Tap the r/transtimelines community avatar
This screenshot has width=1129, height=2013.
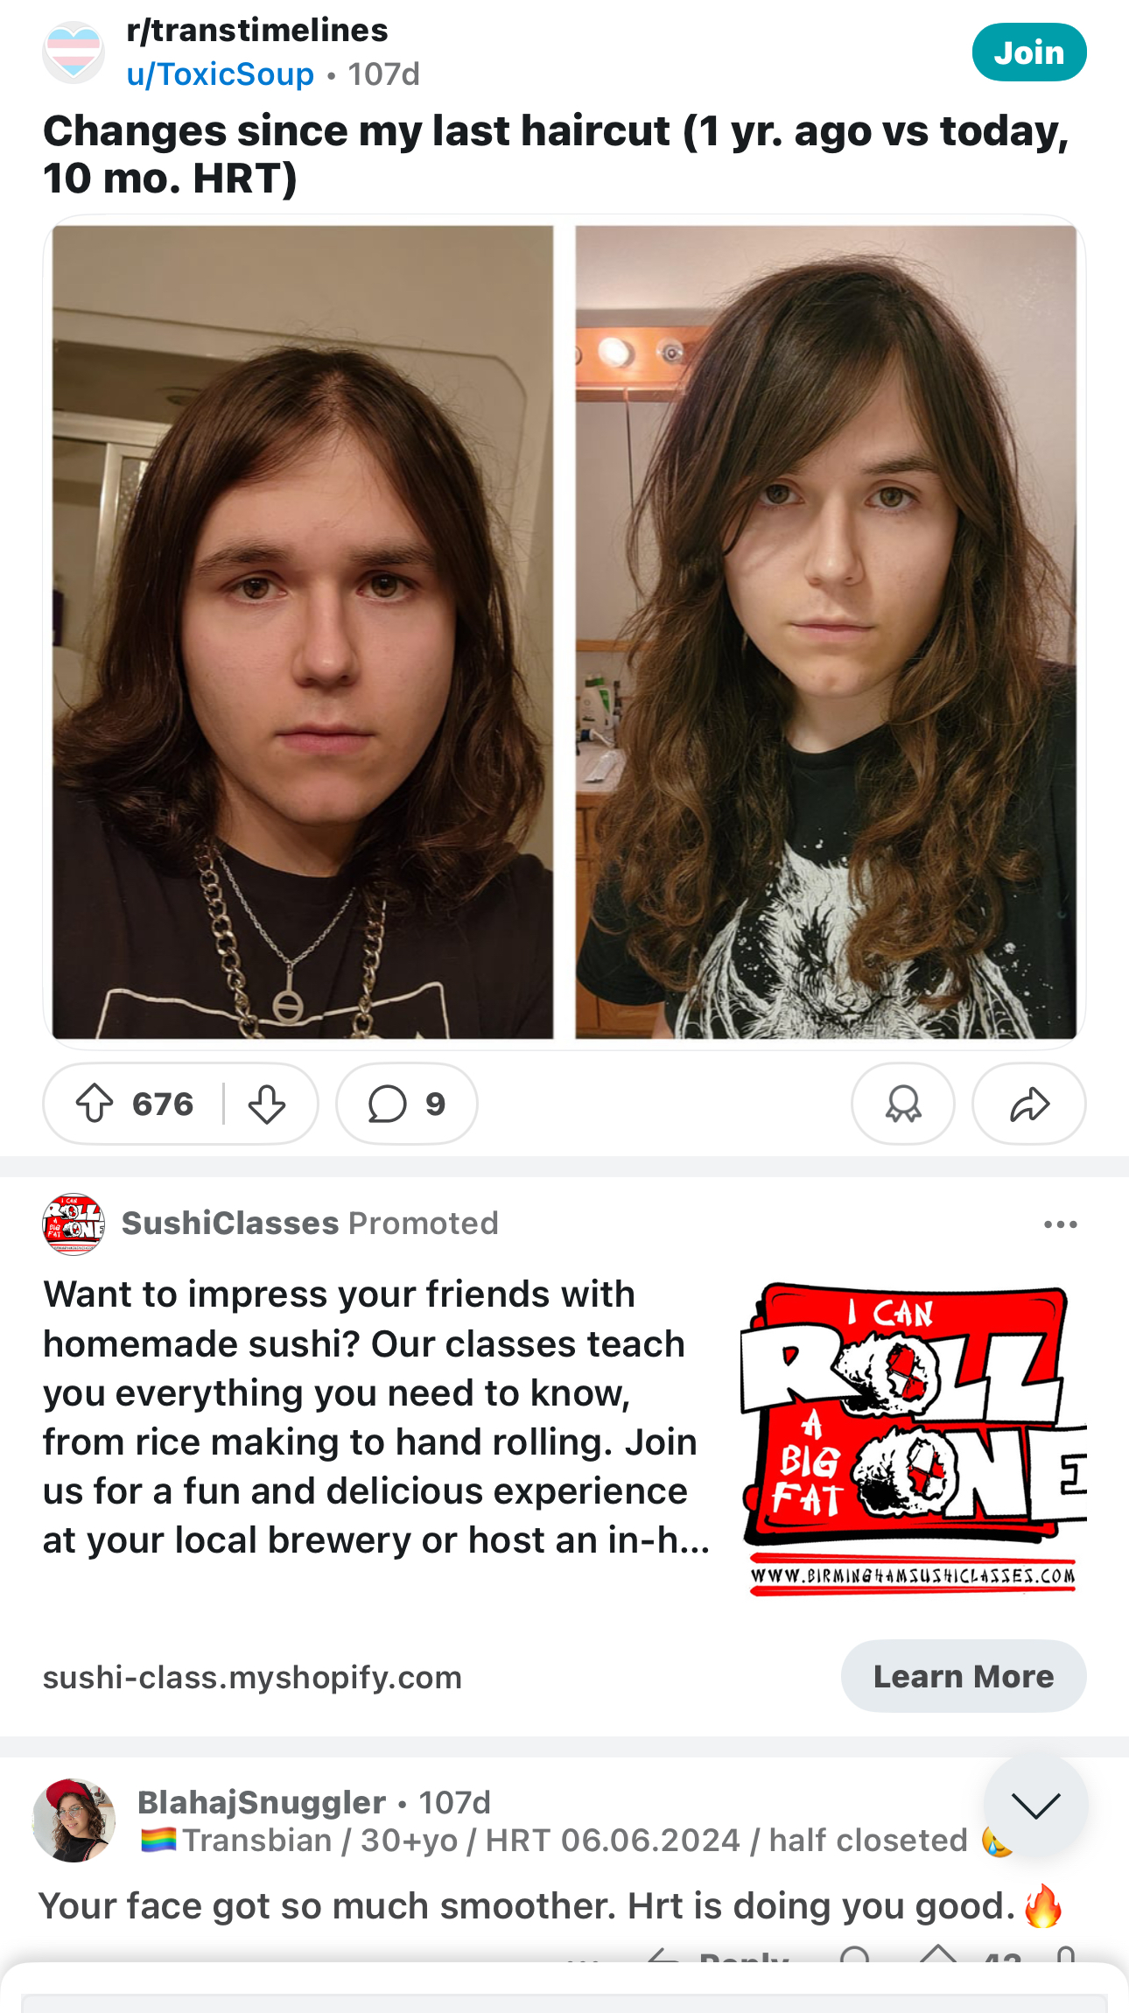[74, 53]
